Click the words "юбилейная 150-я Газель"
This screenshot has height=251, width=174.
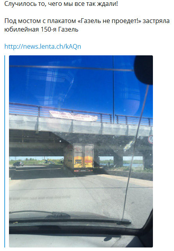(x=41, y=30)
